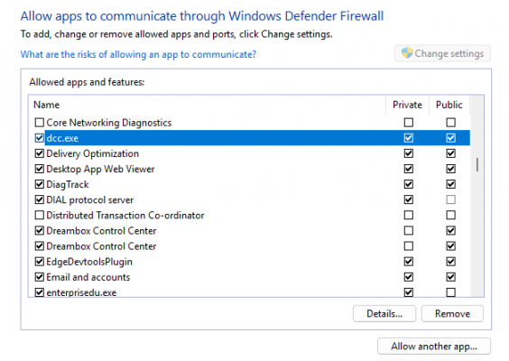Uncheck dcc.exe Private checkbox

click(408, 138)
